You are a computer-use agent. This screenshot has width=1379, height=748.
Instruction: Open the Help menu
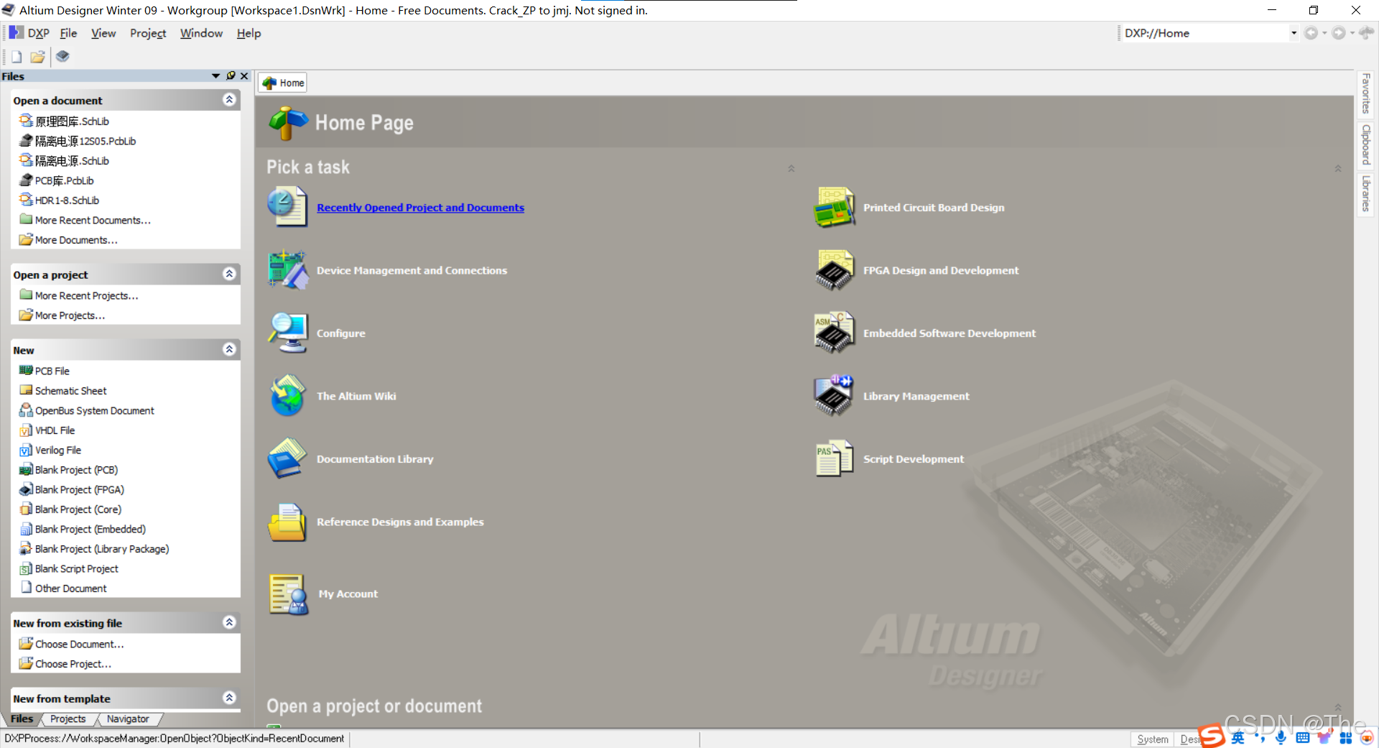tap(249, 33)
